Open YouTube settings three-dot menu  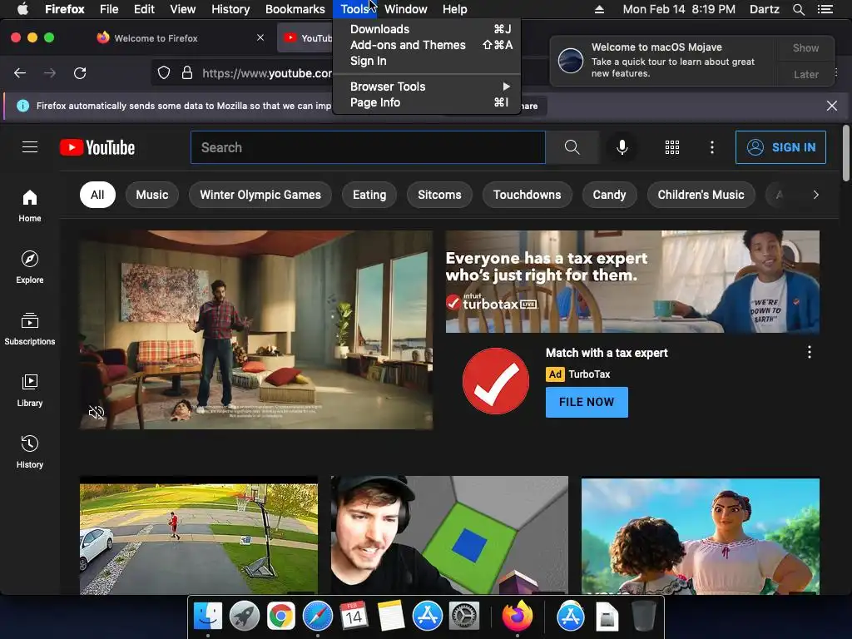tap(712, 147)
